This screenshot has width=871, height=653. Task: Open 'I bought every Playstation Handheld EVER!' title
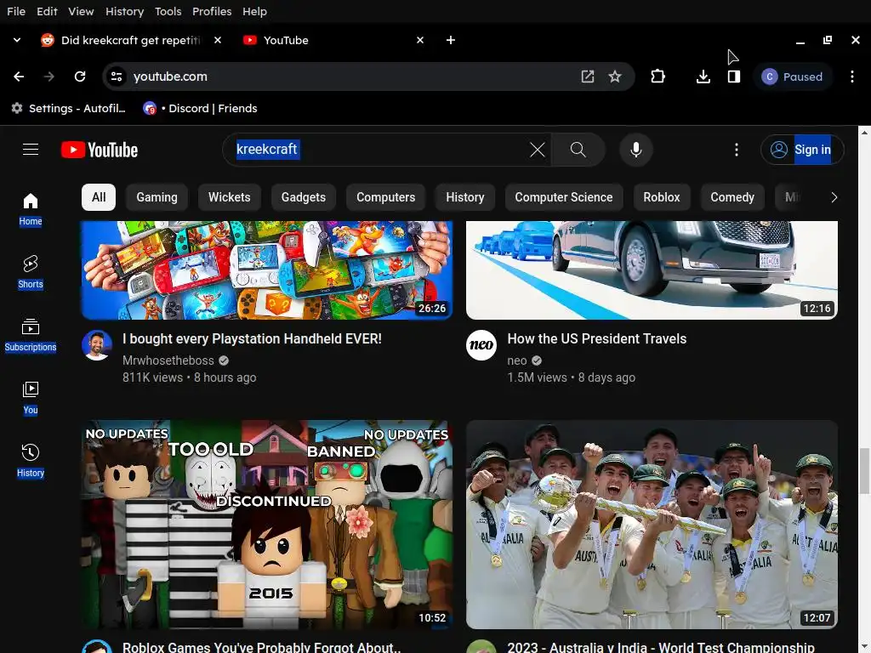[252, 338]
